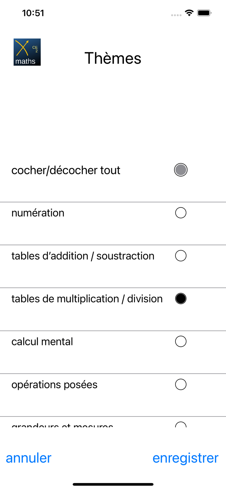Click the maths CE2 app icon
Screen dimensions: 226x490
click(x=27, y=52)
